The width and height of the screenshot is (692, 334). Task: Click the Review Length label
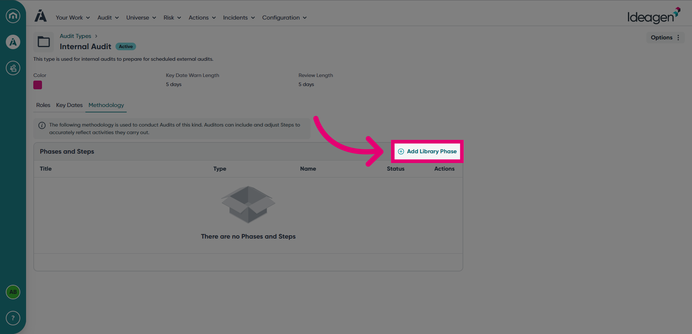316,76
